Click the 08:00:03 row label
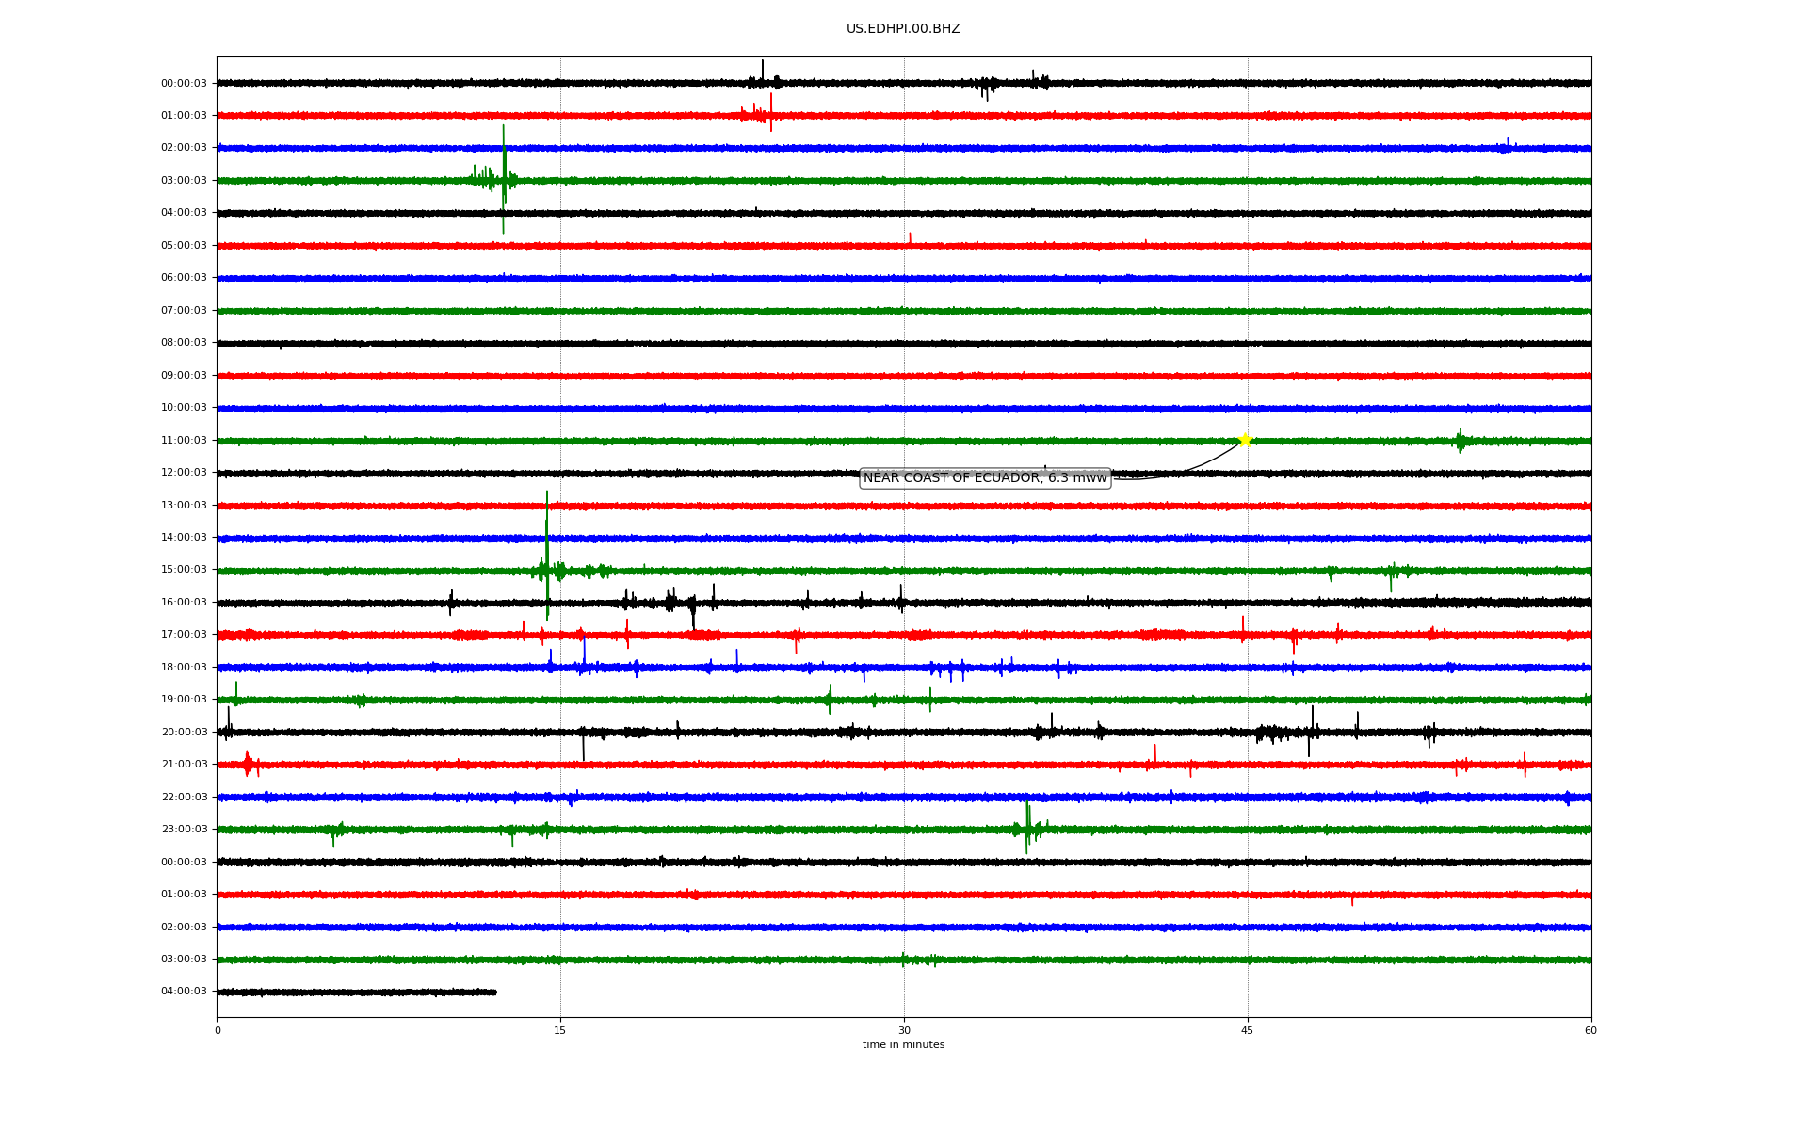Screen dimensions: 1808x1130 [184, 343]
